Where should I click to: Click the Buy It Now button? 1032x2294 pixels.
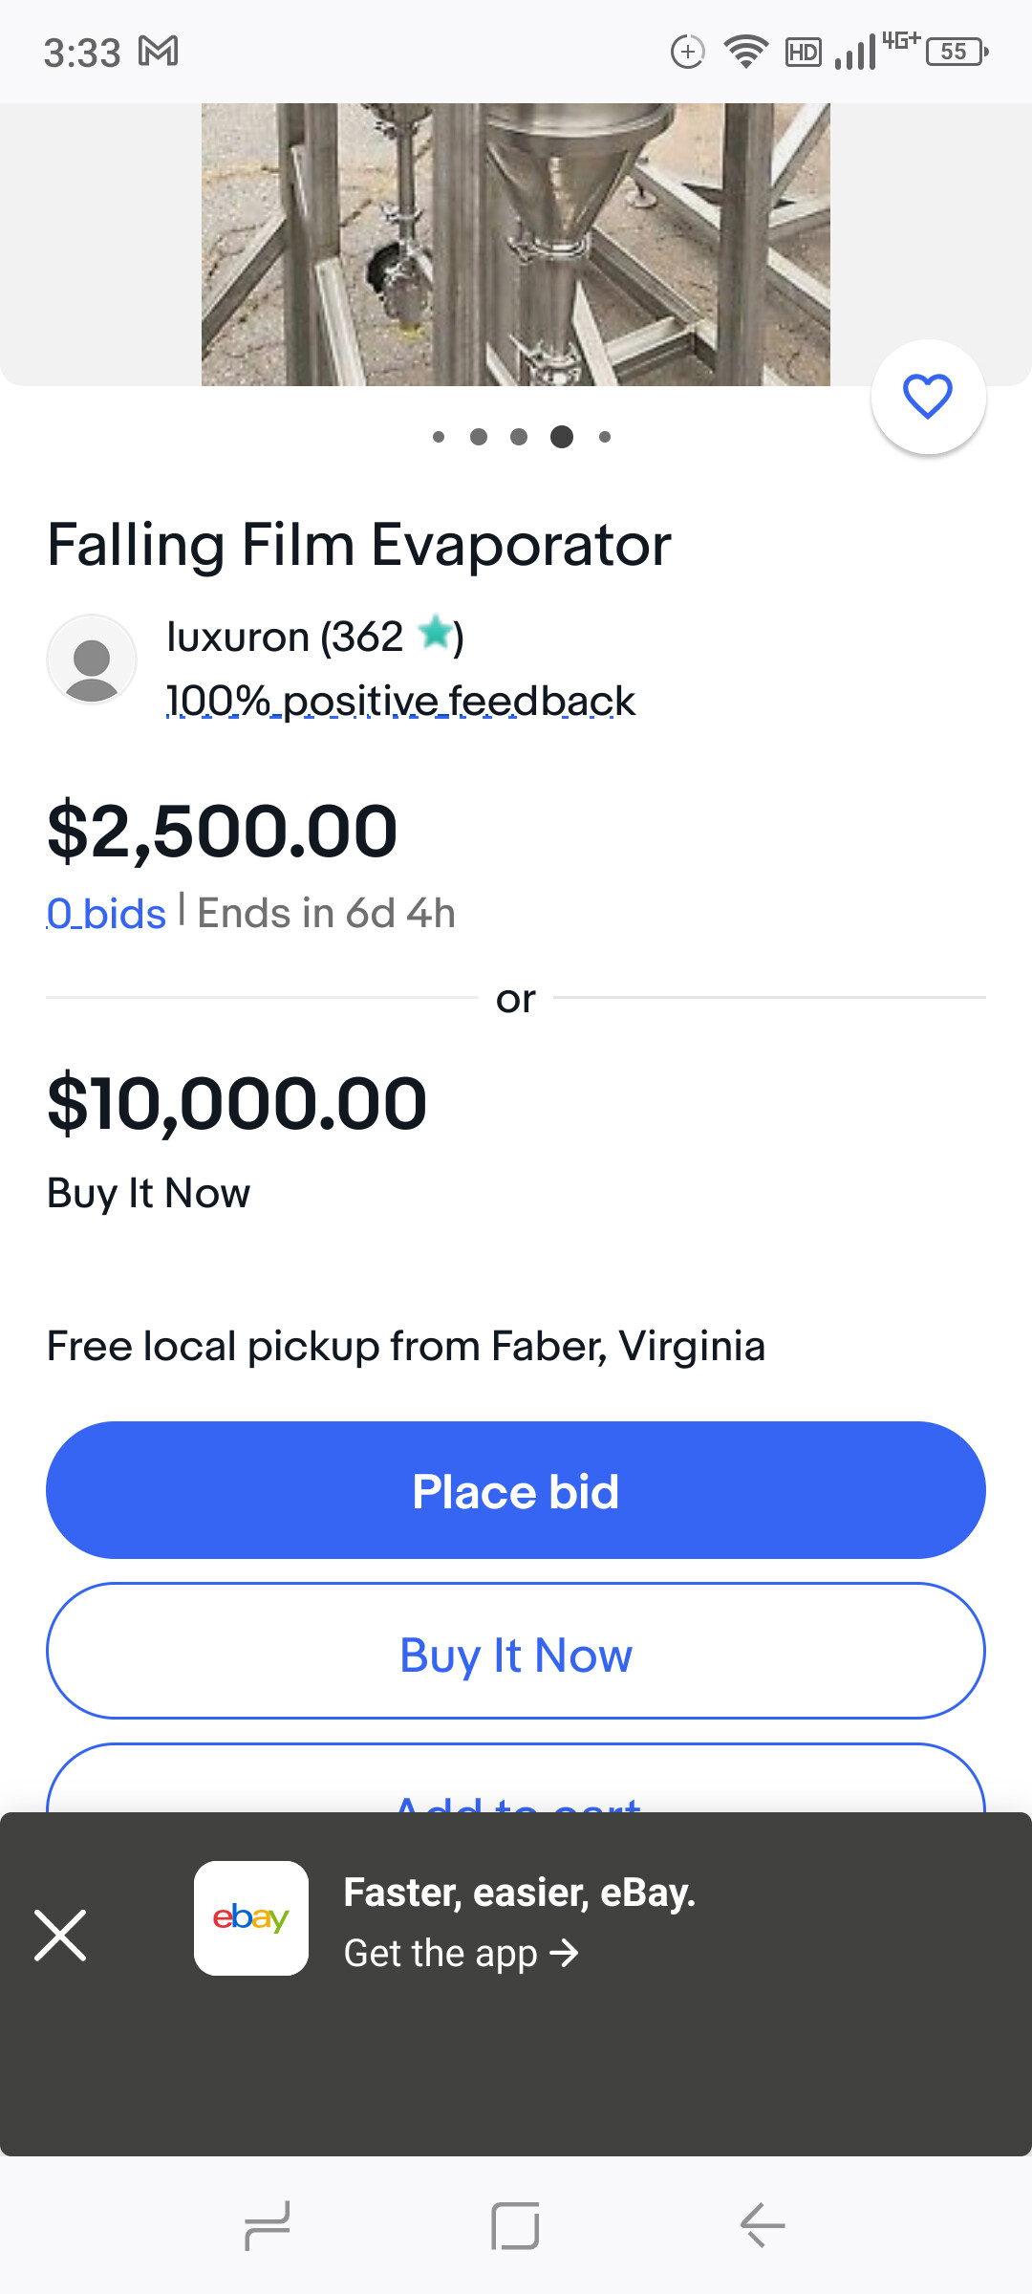[x=516, y=1652]
